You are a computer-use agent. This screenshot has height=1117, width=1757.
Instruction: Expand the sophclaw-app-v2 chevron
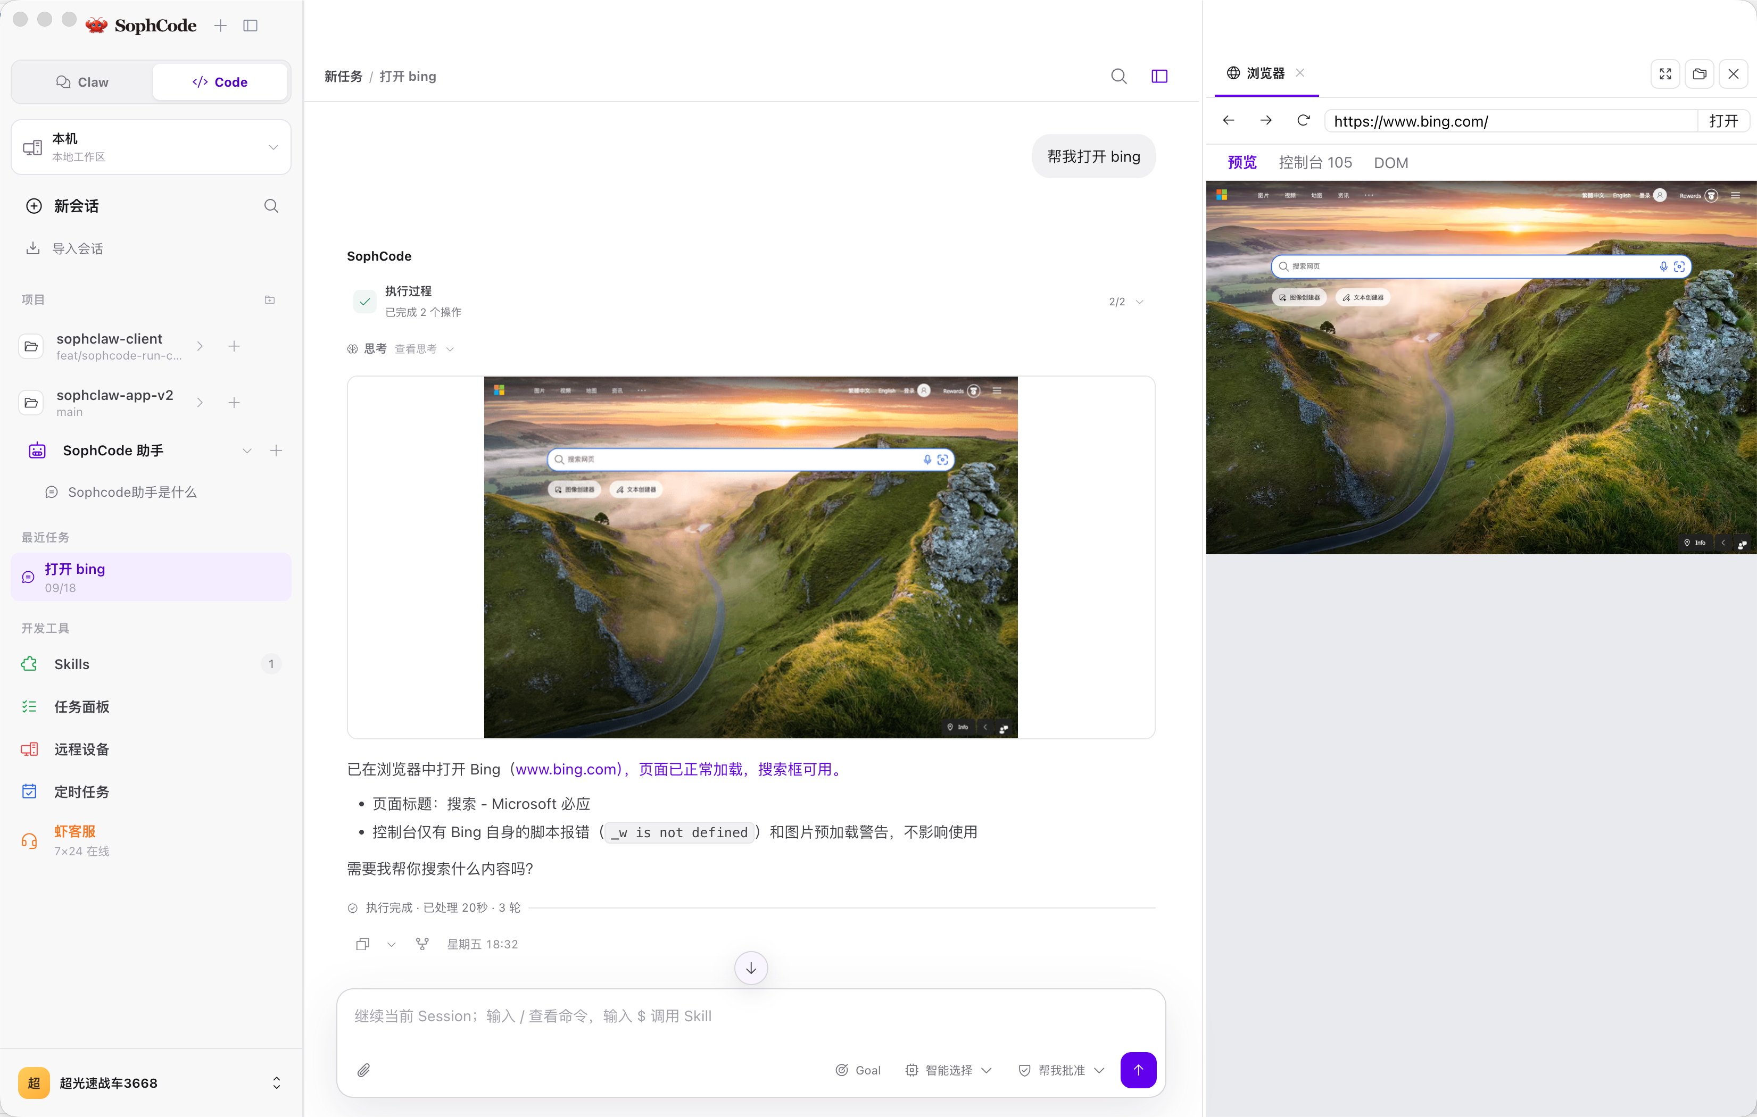click(199, 403)
